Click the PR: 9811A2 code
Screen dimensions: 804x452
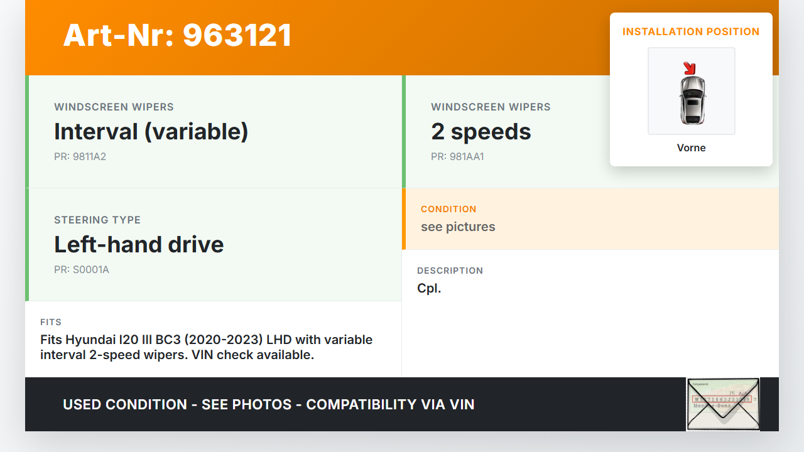pyautogui.click(x=80, y=157)
